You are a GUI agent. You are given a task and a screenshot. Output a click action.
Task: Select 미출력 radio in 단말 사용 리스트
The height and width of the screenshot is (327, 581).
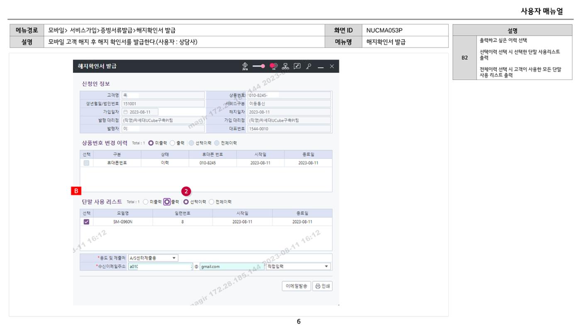[x=146, y=202]
